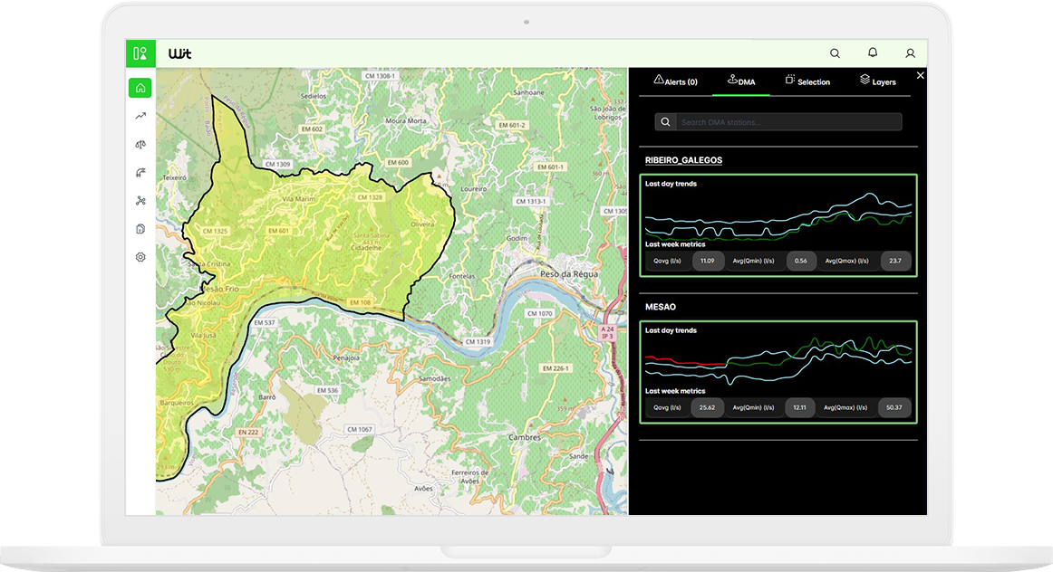Open the MESAO station heading
This screenshot has width=1053, height=572.
[x=660, y=307]
